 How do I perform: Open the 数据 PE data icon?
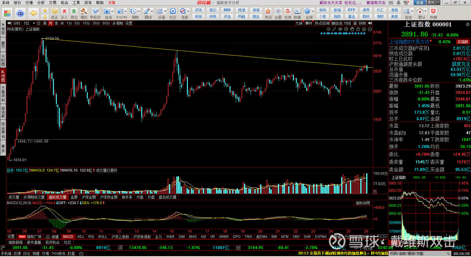[x=297, y=13]
